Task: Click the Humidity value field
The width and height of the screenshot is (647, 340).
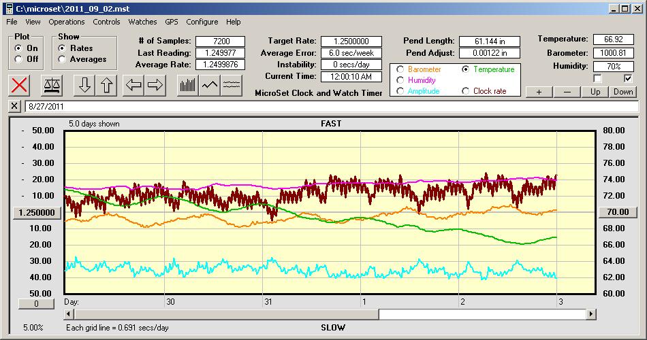Action: pyautogui.click(x=613, y=67)
